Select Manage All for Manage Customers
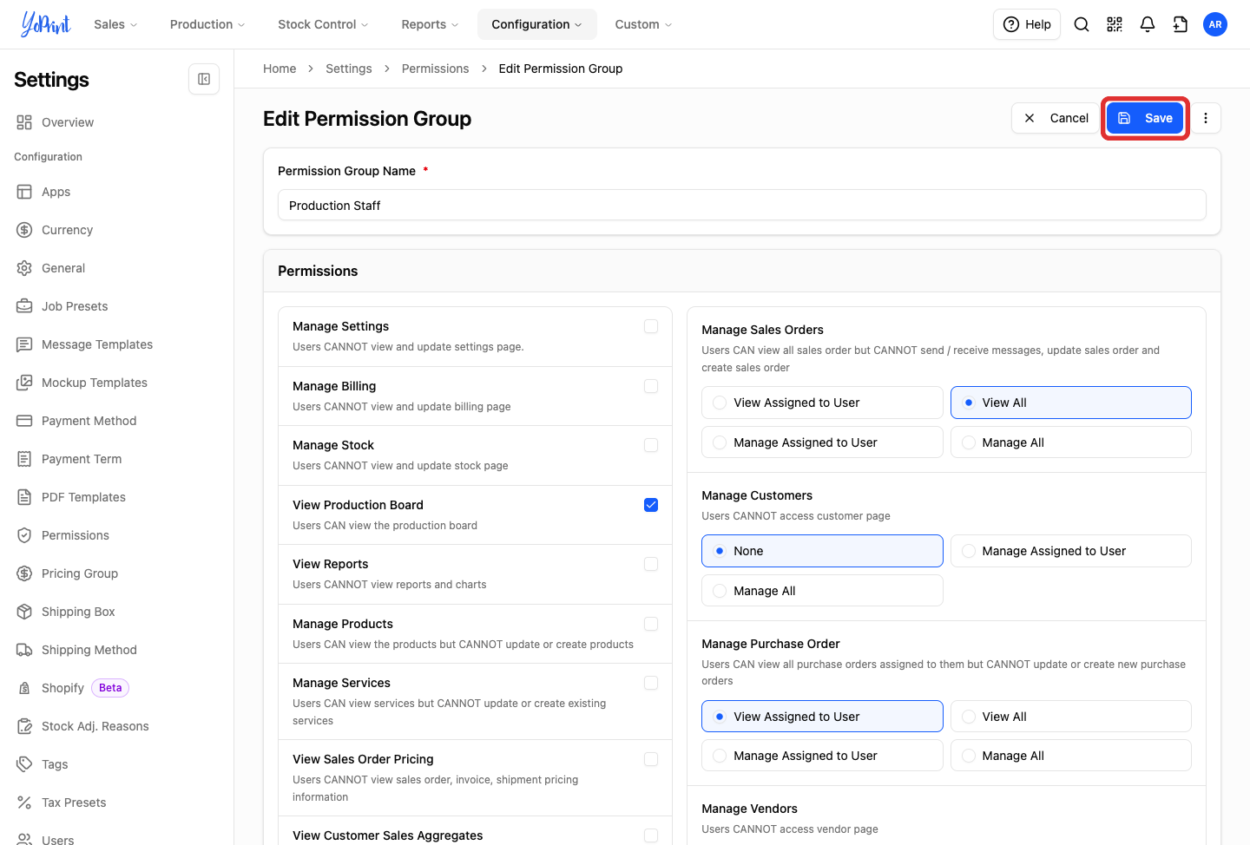The height and width of the screenshot is (845, 1250). click(822, 591)
